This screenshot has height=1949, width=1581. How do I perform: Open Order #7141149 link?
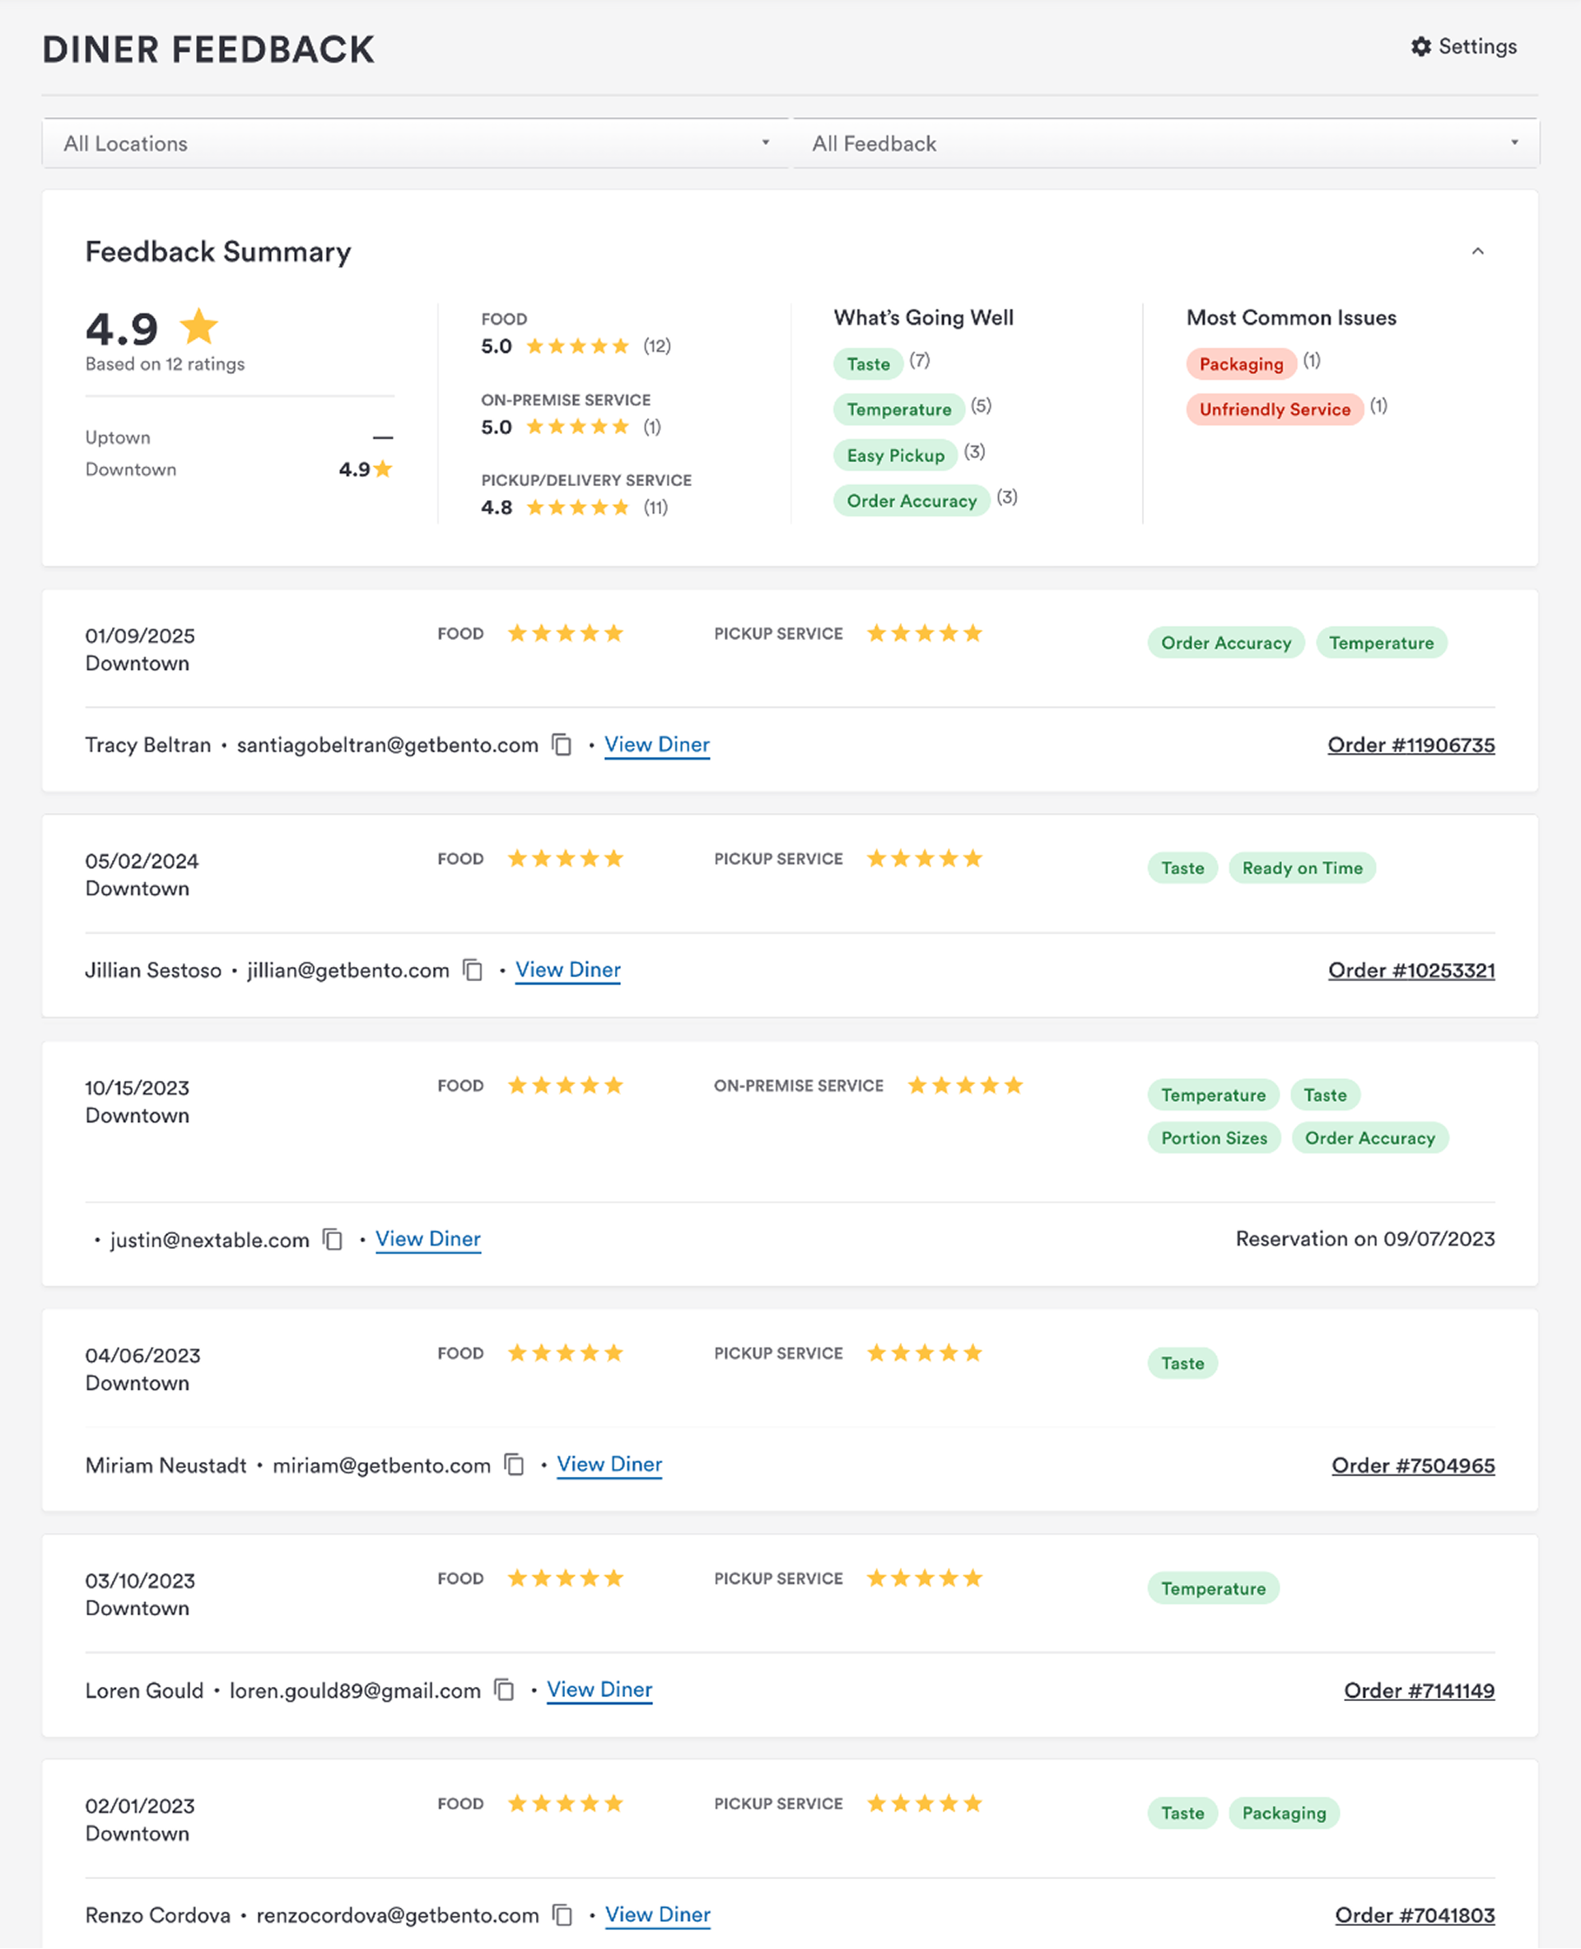1418,1691
